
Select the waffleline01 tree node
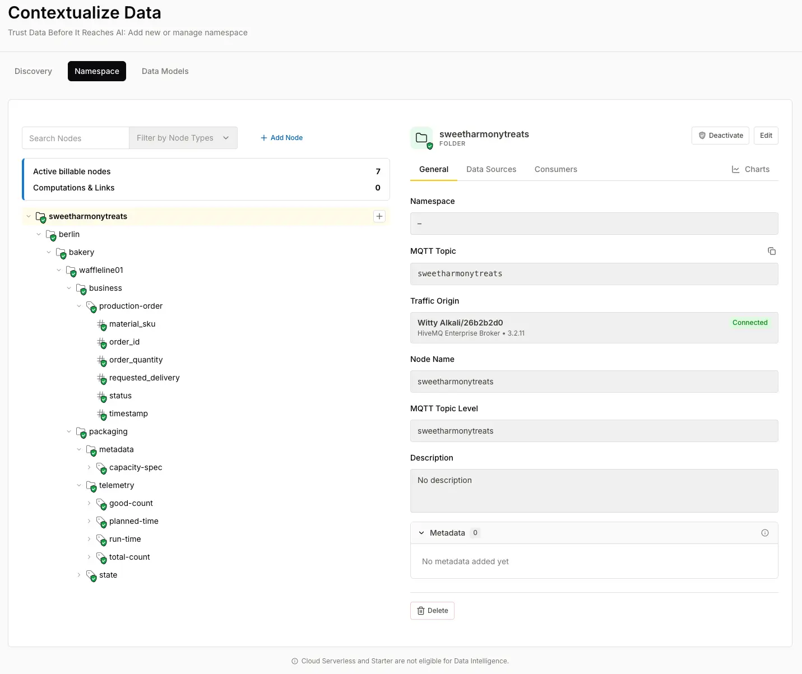[x=101, y=270]
